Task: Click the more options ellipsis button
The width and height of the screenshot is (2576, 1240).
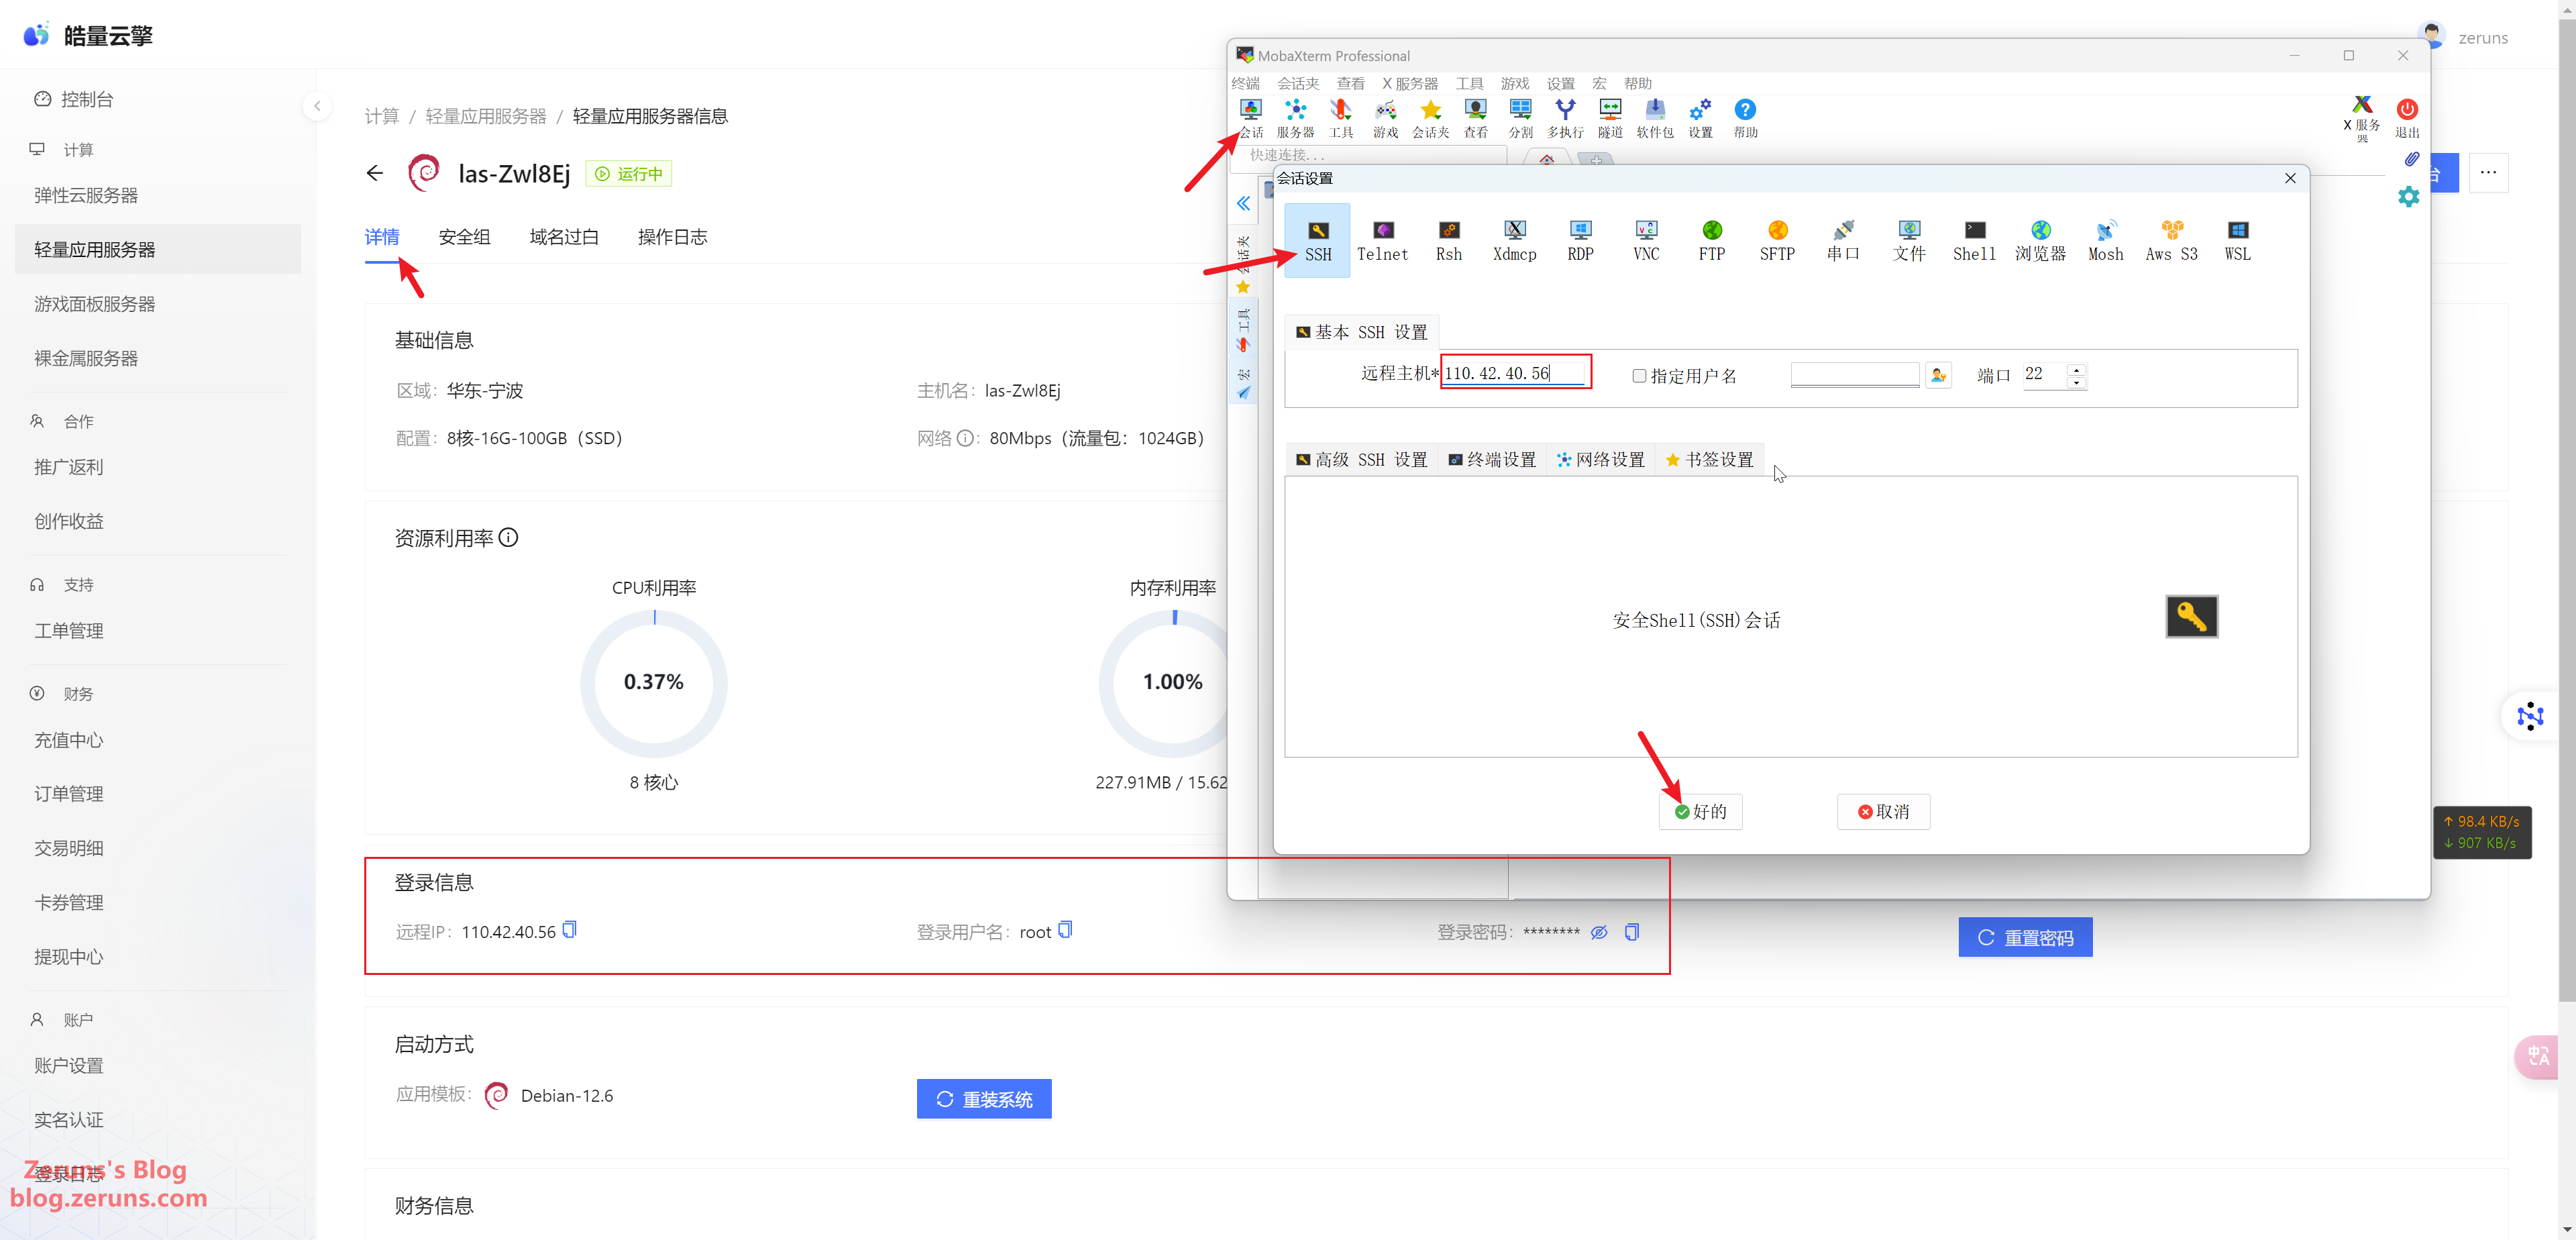Action: (x=2488, y=172)
